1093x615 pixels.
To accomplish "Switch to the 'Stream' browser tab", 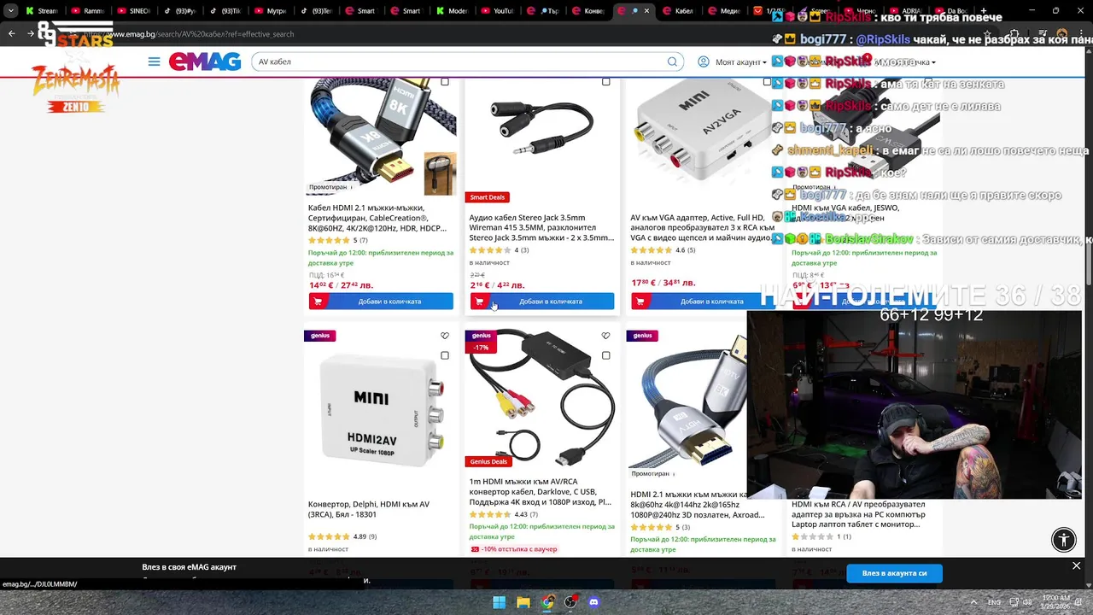I will (x=40, y=11).
